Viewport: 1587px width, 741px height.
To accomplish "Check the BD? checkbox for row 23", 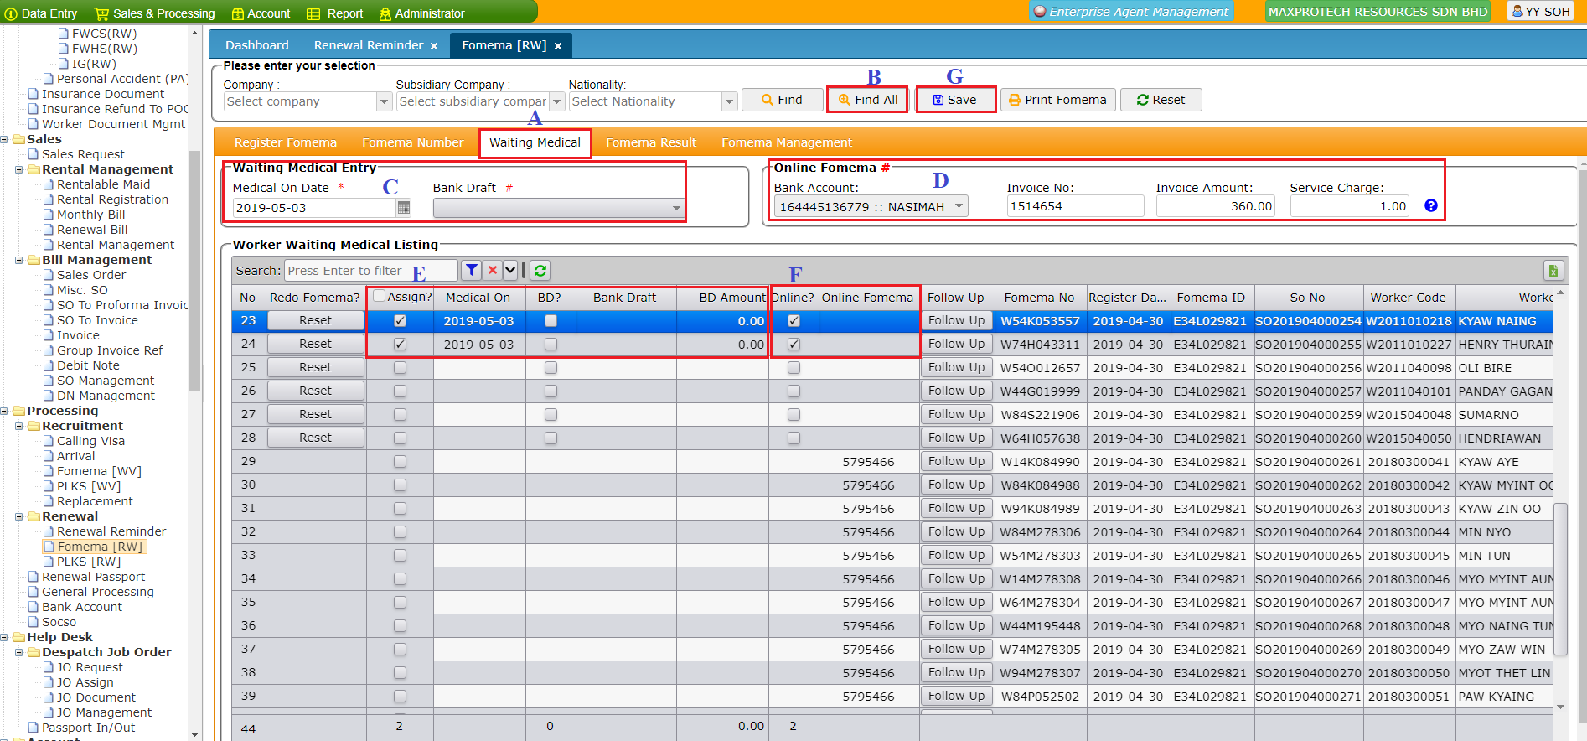I will (551, 320).
